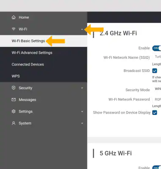Uncheck Show Password on Device Display
The image size is (161, 169).
[x=155, y=112]
